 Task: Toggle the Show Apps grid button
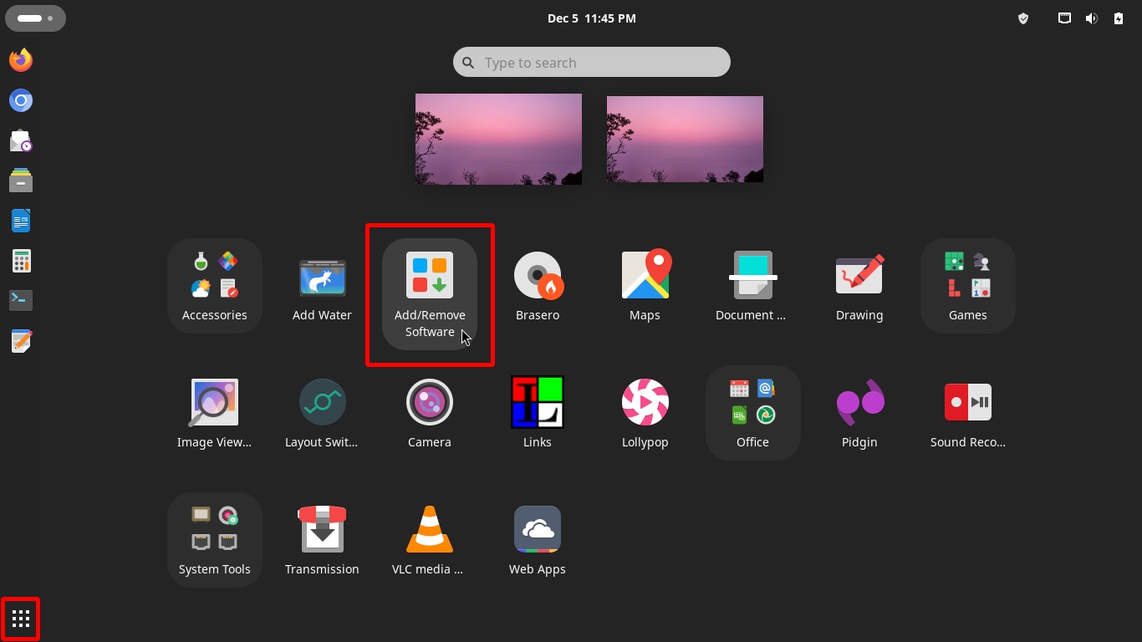point(21,619)
